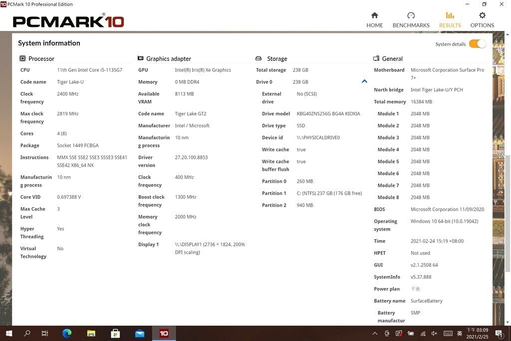
Task: Click the muted volume tray icon
Action: coord(435,333)
